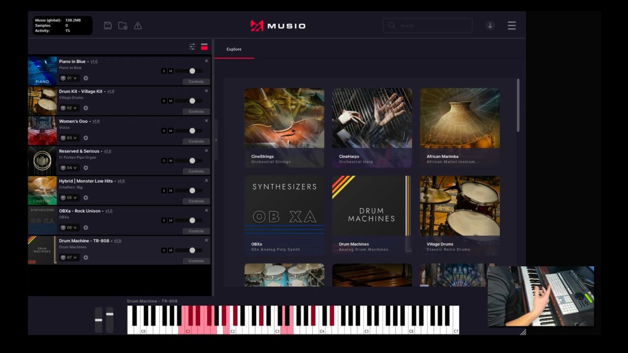Remove the Women's Ooo instrument
Screen dimensions: 628x353
pyautogui.click(x=207, y=121)
